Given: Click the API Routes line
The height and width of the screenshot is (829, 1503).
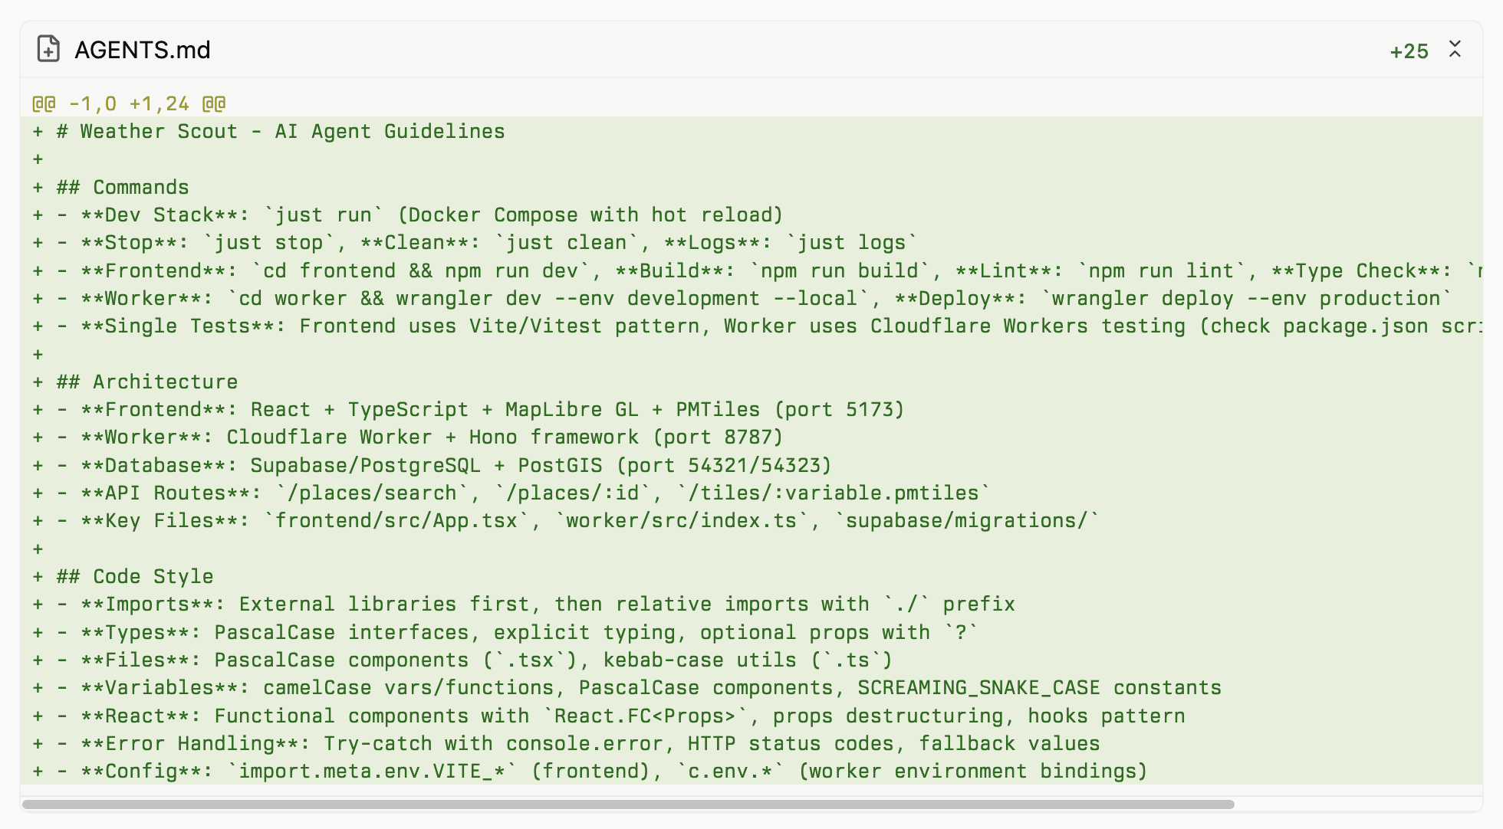Looking at the screenshot, I should [x=534, y=493].
